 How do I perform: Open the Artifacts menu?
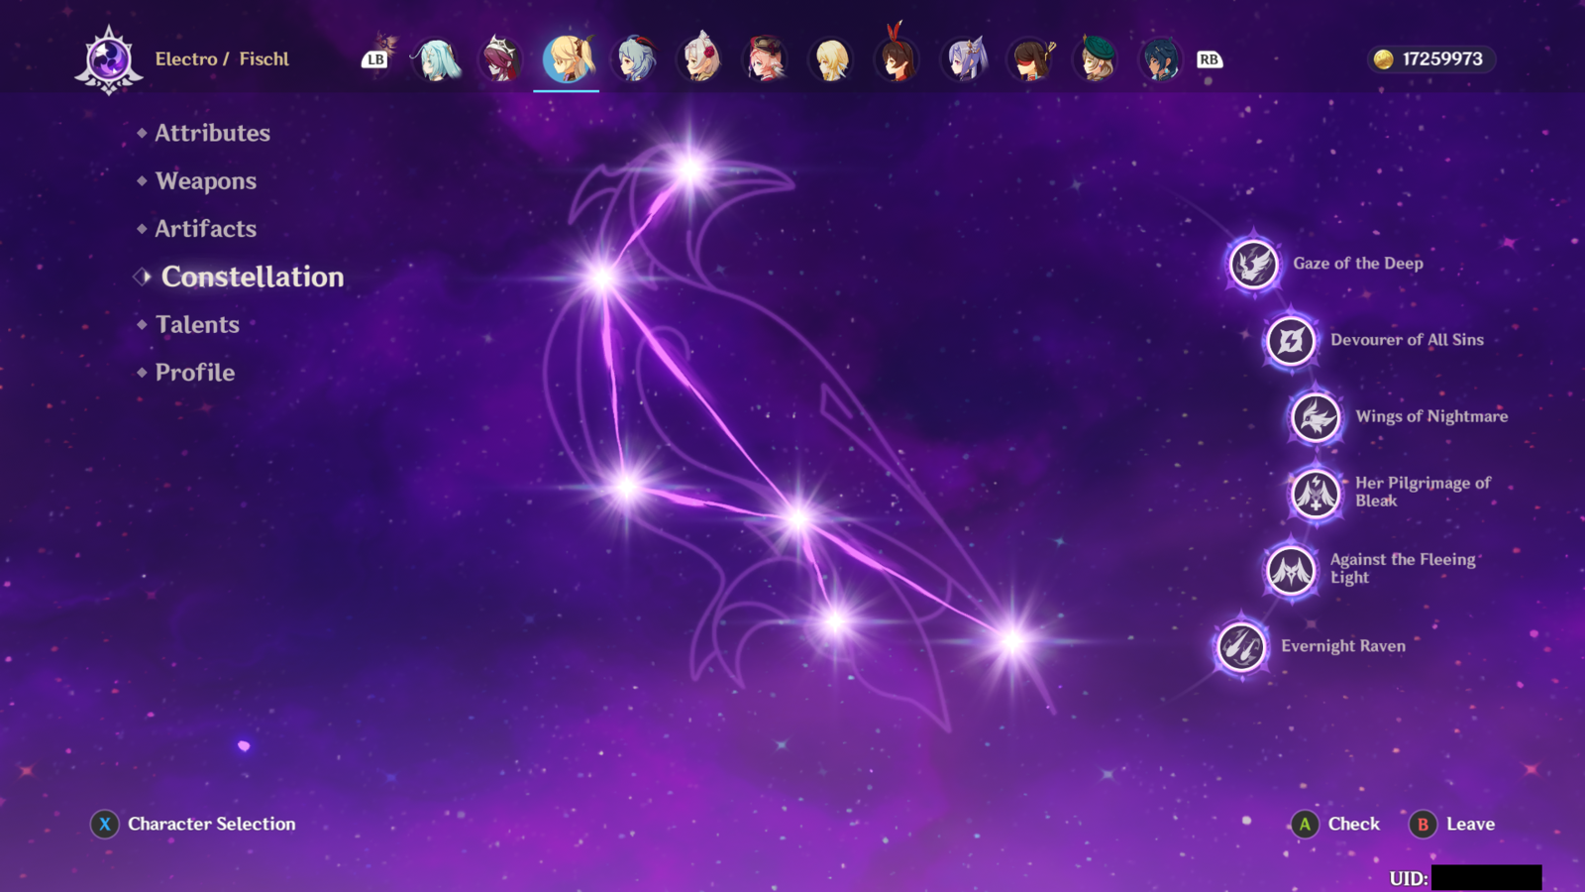(x=206, y=229)
